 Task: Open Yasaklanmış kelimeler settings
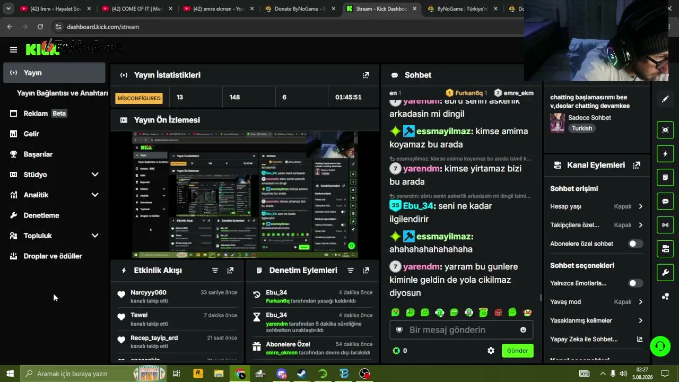click(596, 320)
